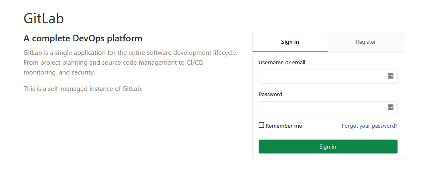Screen dimensions: 429x176
Task: Select the Sign in tab
Action: [290, 42]
